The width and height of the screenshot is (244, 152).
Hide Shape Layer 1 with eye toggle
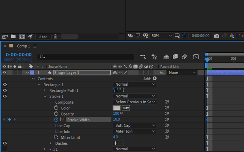[x=5, y=73]
